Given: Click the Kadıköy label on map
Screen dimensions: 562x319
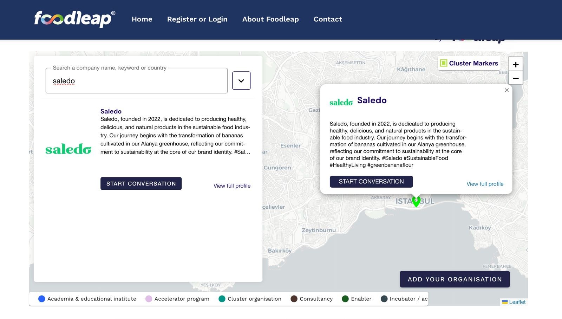Looking at the screenshot, I should tap(480, 228).
